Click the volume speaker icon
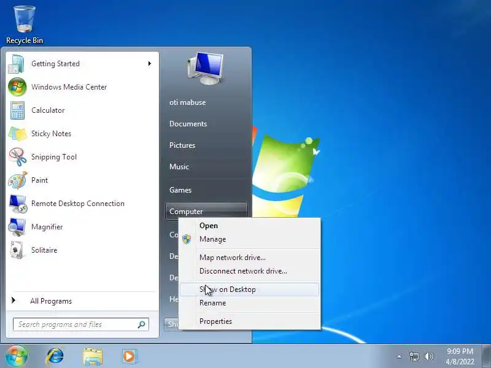 428,356
